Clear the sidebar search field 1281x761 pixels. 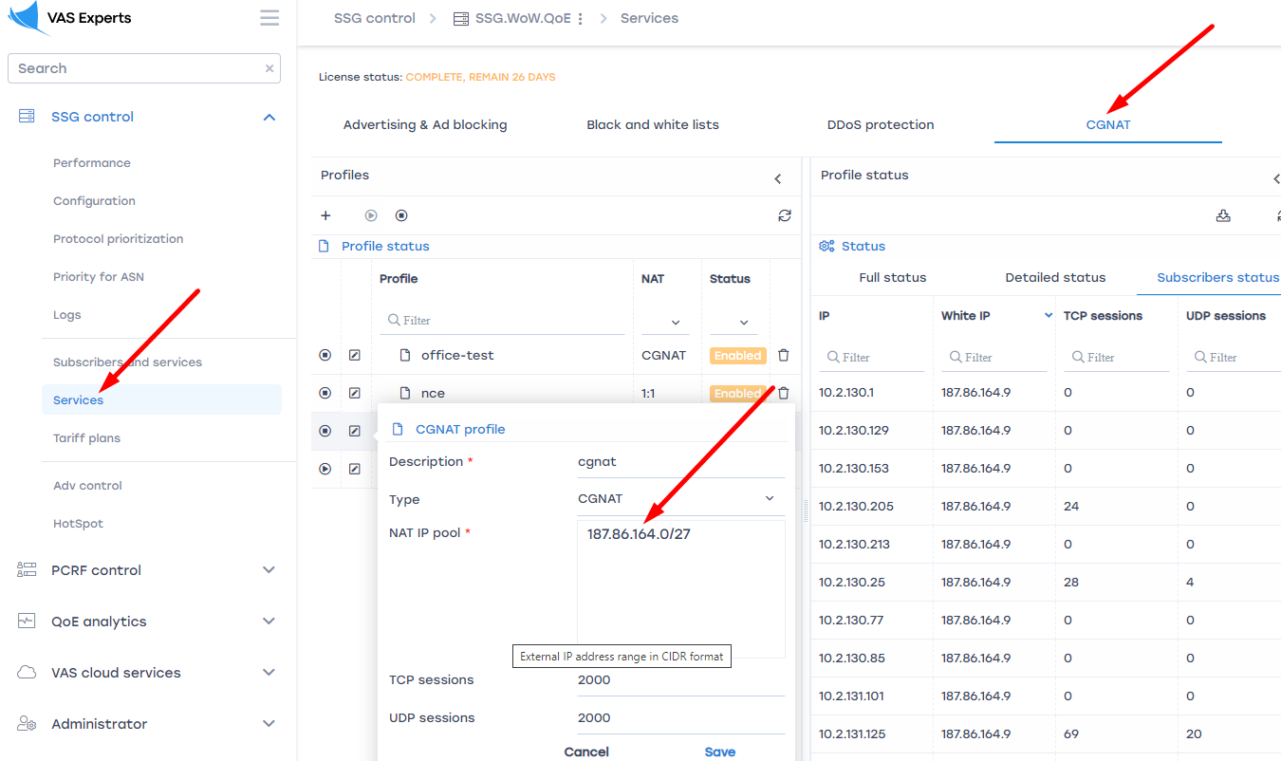tap(269, 68)
